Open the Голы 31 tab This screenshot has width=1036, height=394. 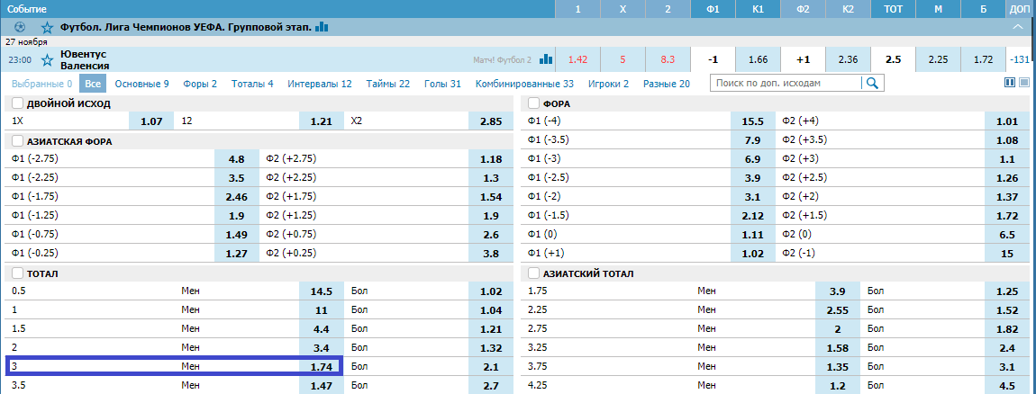(441, 84)
